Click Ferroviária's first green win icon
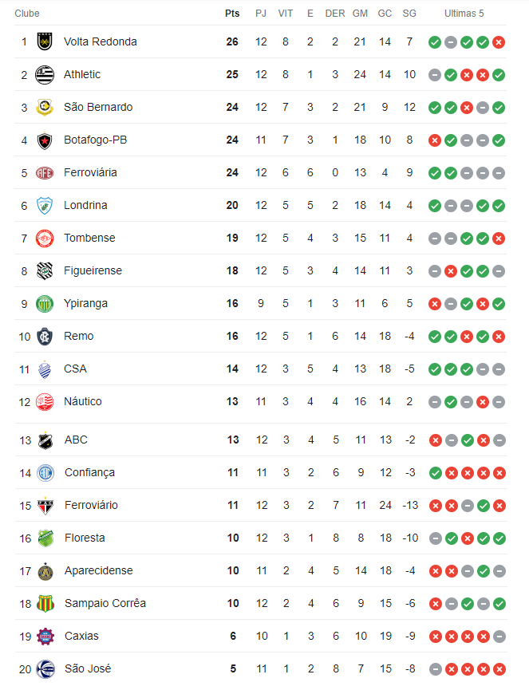This screenshot has height=690, width=529. coord(435,172)
